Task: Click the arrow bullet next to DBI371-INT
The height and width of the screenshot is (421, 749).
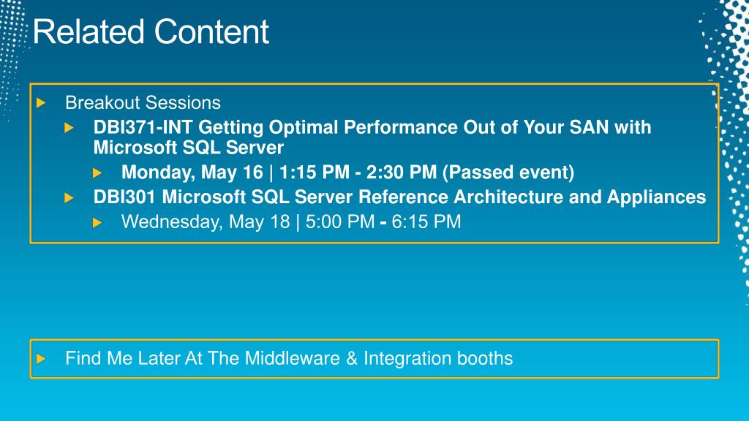Action: pyautogui.click(x=69, y=127)
